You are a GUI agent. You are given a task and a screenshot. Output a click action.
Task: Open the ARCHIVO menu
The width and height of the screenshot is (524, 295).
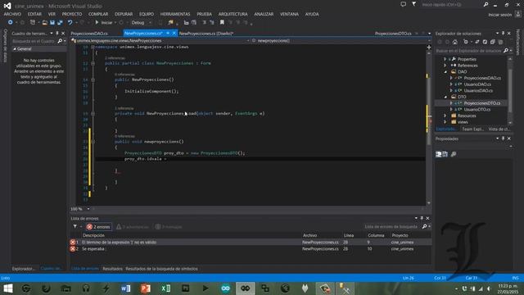(12, 14)
